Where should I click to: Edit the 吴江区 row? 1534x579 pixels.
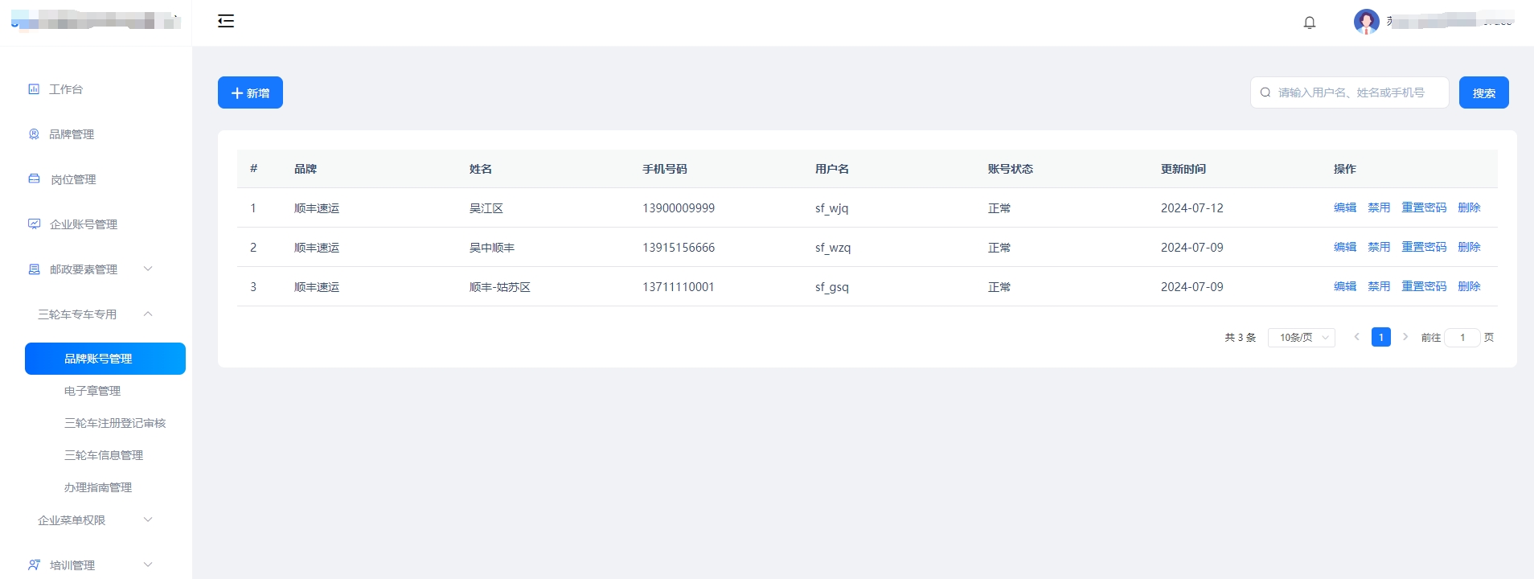[x=1345, y=207]
